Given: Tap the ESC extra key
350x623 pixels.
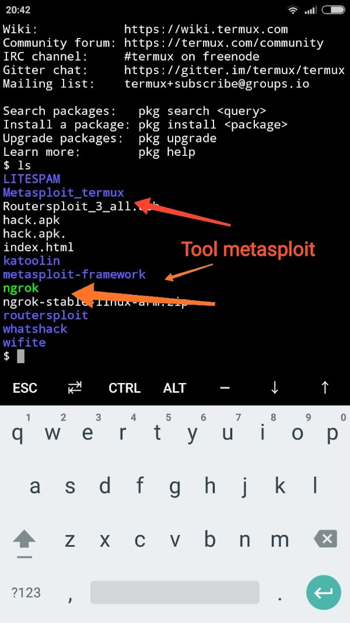Looking at the screenshot, I should pos(25,388).
